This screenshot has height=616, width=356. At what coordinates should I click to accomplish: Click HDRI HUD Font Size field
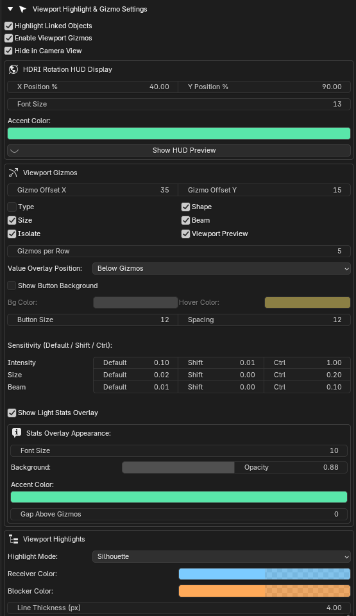tap(179, 104)
